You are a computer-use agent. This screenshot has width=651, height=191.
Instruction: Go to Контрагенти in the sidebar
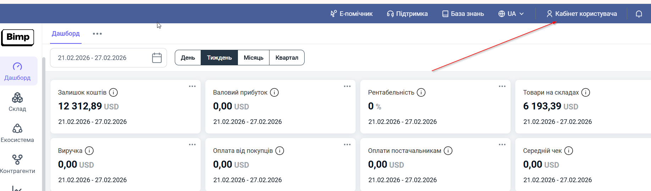click(17, 164)
